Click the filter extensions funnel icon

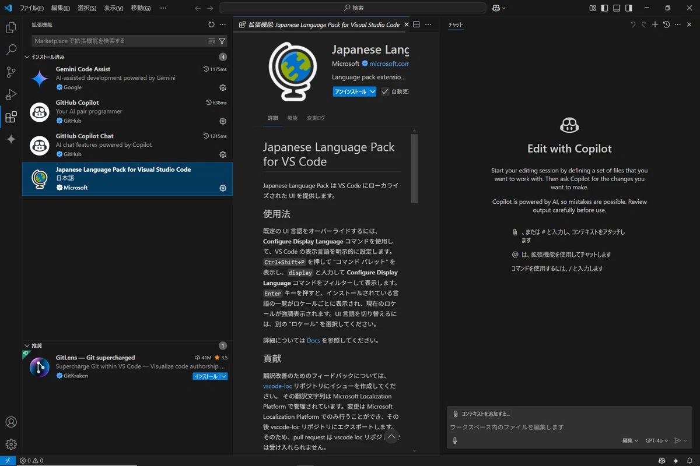point(222,41)
